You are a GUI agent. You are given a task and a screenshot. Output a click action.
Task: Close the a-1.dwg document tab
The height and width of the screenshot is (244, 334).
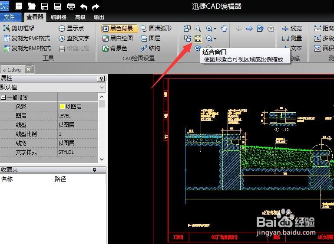click(x=29, y=69)
